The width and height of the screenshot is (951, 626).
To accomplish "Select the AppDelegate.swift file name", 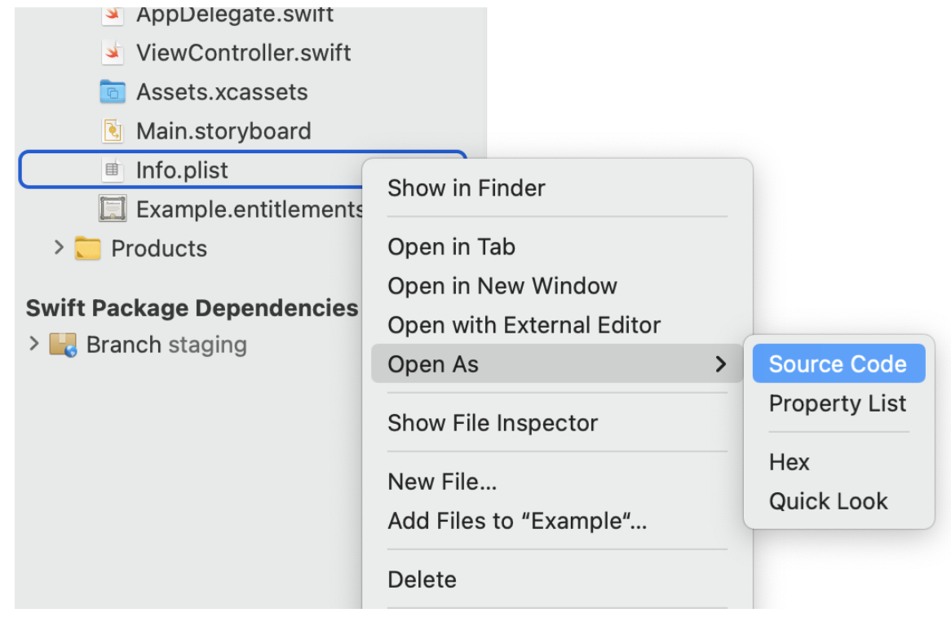I will 235,15.
